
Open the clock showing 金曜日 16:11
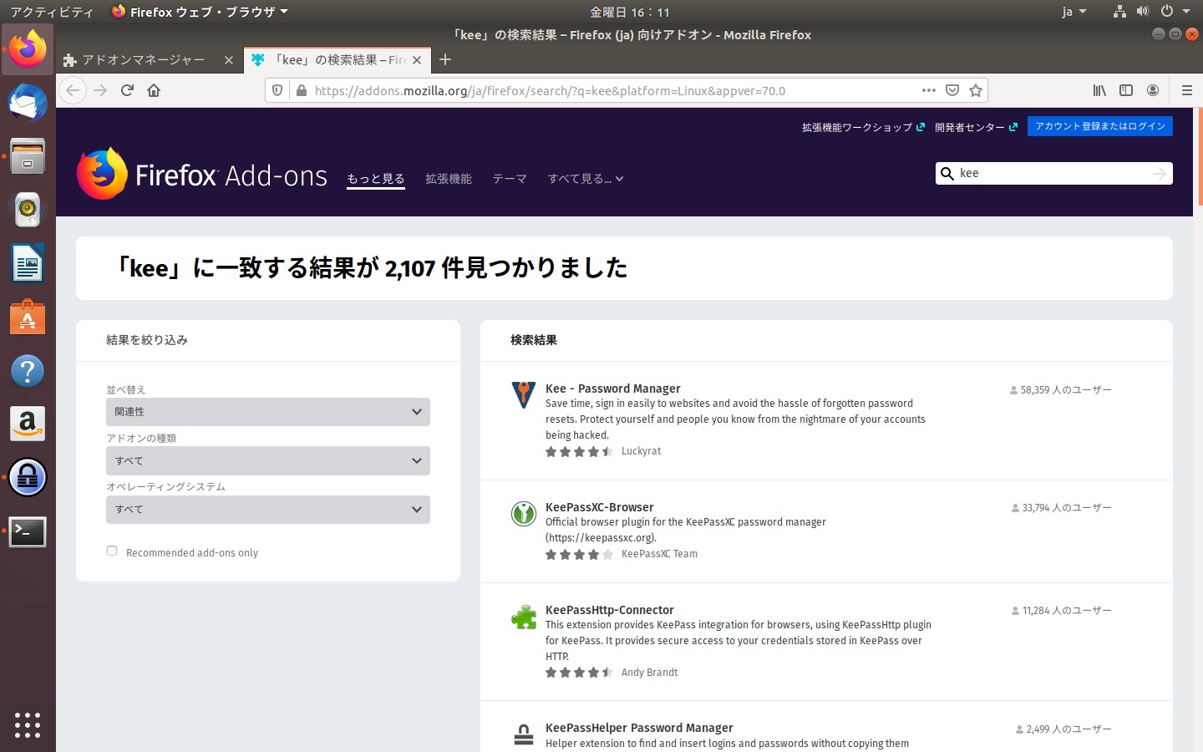[x=630, y=12]
